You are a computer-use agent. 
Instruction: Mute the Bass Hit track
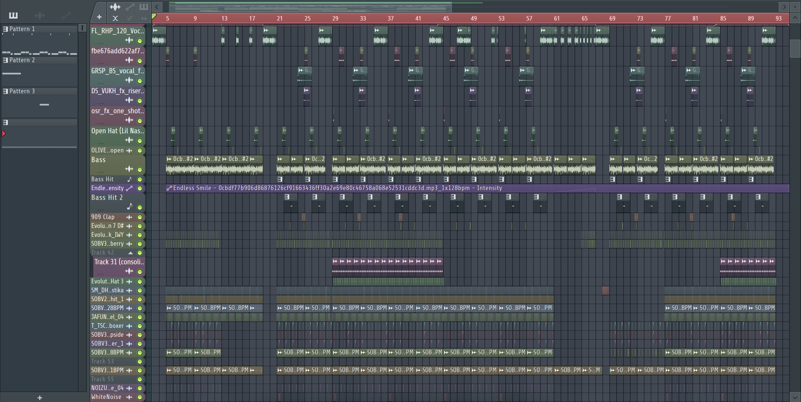[x=140, y=179]
